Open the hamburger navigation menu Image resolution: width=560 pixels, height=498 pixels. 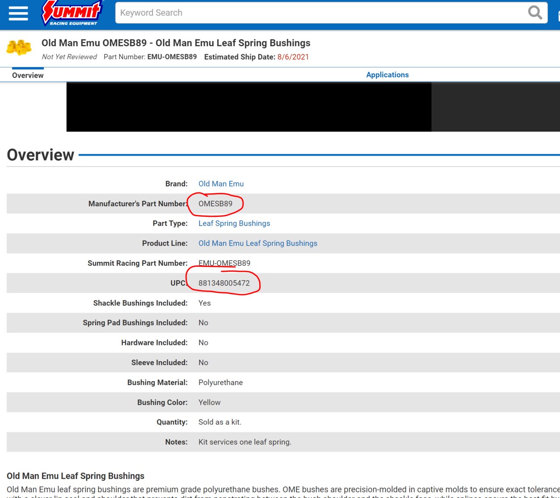point(18,13)
